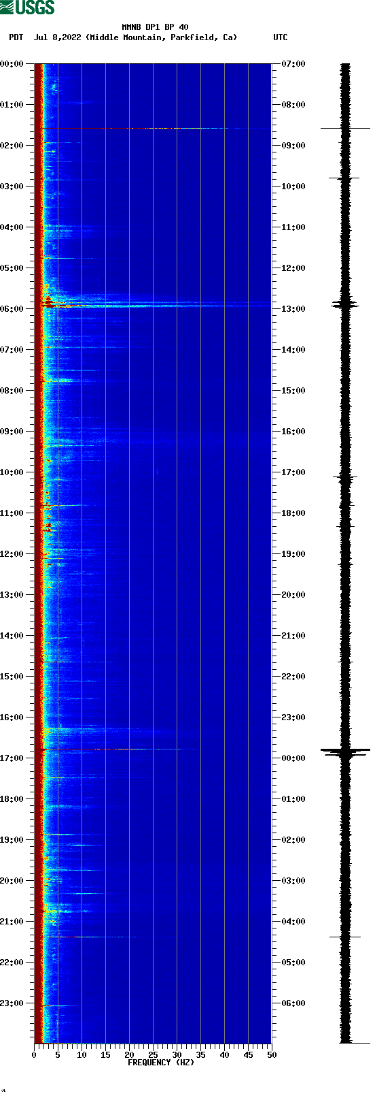The width and height of the screenshot is (375, 1098).
Task: Click the seismogram spike near 13:00 UTC
Action: [345, 304]
